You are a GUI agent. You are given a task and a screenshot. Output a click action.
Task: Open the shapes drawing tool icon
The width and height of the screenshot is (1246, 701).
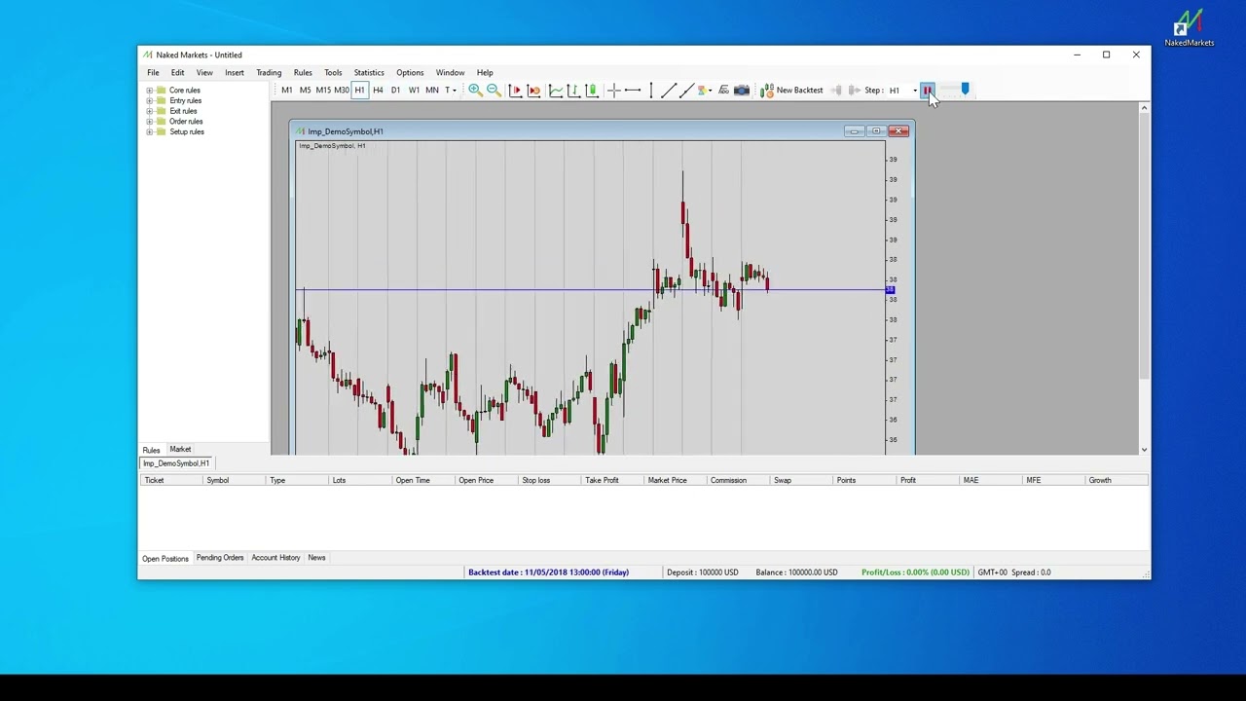703,90
